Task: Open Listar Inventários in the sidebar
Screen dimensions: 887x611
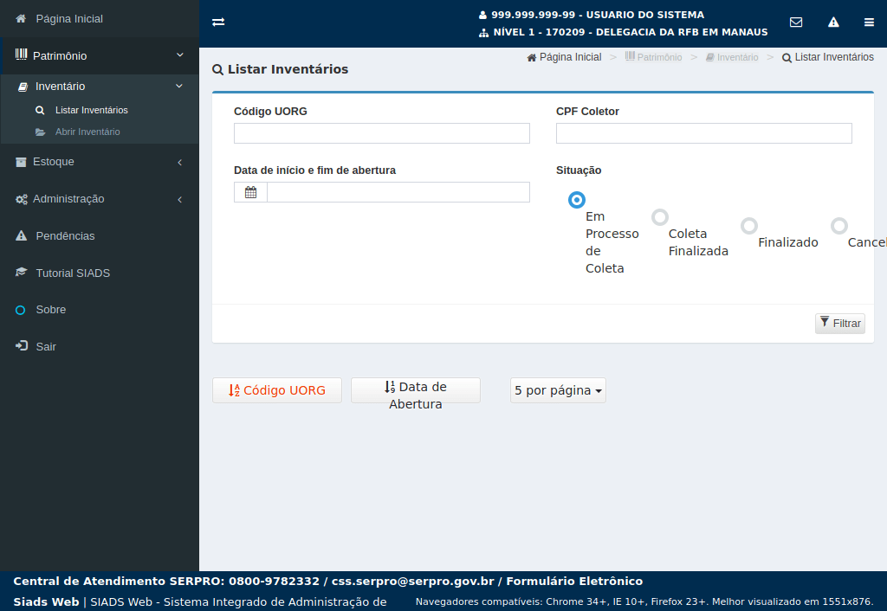Action: tap(92, 110)
